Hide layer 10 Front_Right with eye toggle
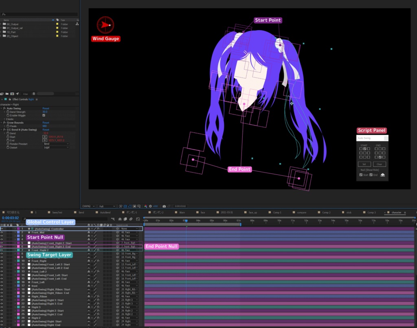This screenshot has height=328, width=417. tap(2, 261)
